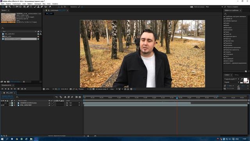Select the Rectangle shape tool

24,7
